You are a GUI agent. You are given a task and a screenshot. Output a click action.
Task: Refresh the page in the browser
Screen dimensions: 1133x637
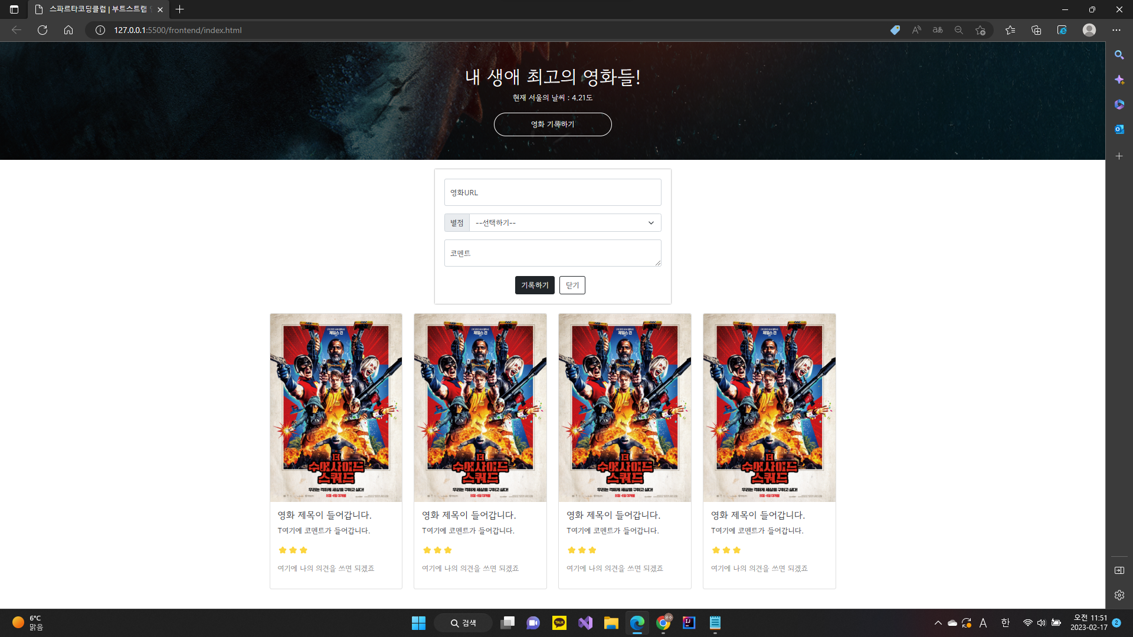(x=42, y=30)
